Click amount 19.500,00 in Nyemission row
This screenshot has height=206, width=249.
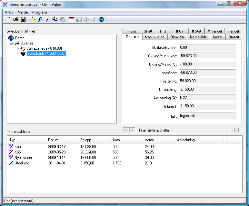(x=88, y=158)
